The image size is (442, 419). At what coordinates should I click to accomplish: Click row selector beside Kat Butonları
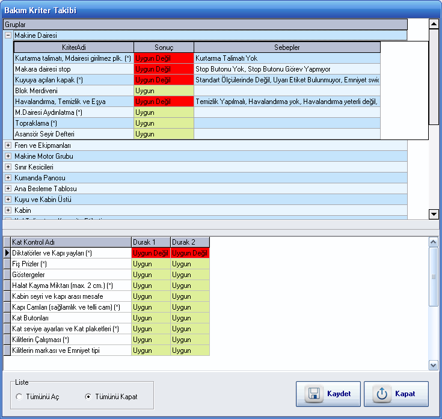click(7, 318)
